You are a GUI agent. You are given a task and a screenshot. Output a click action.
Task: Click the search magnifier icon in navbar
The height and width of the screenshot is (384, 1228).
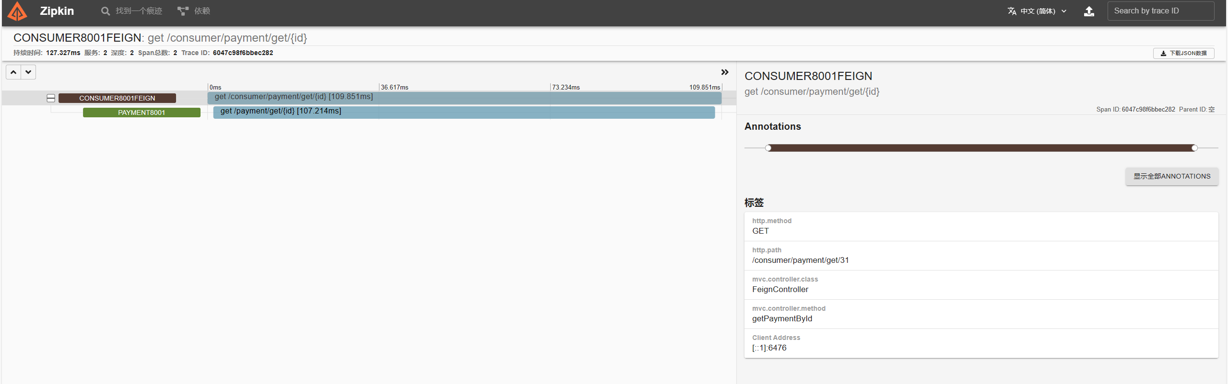(105, 11)
